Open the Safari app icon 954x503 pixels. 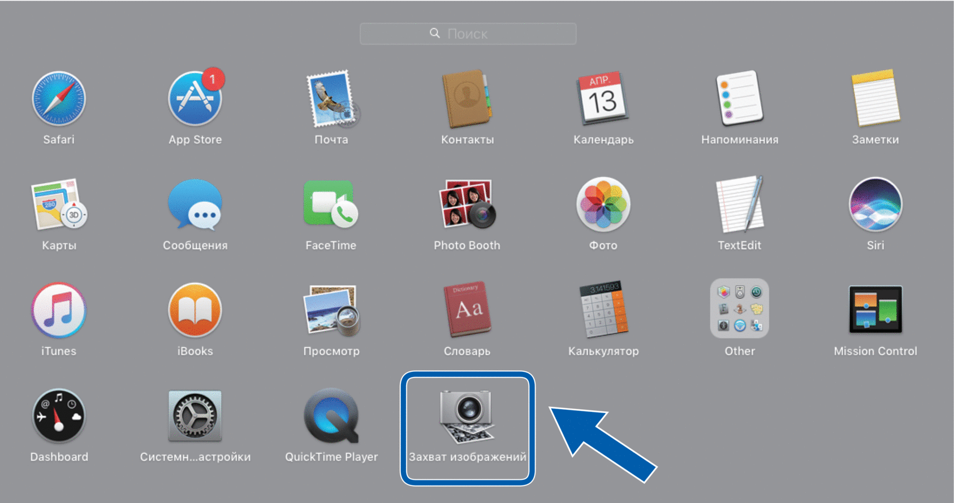tap(59, 99)
